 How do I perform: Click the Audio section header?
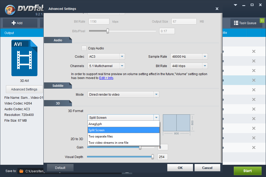click(58, 40)
